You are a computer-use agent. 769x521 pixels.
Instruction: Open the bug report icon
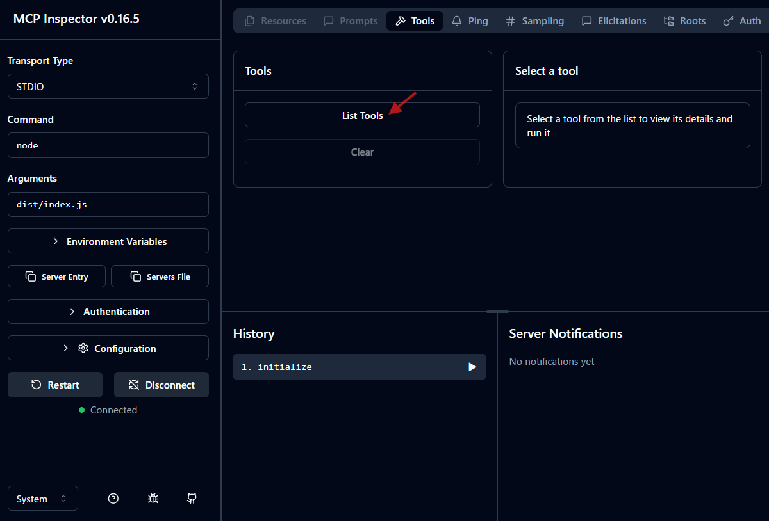153,499
